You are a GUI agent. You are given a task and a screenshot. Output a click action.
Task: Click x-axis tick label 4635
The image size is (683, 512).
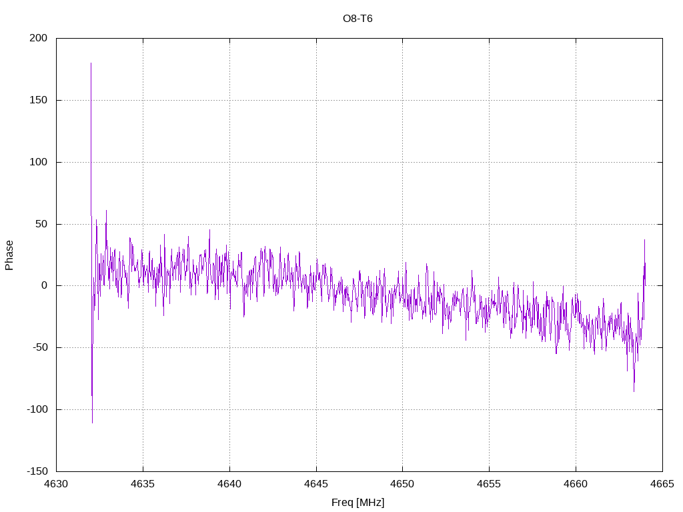143,484
